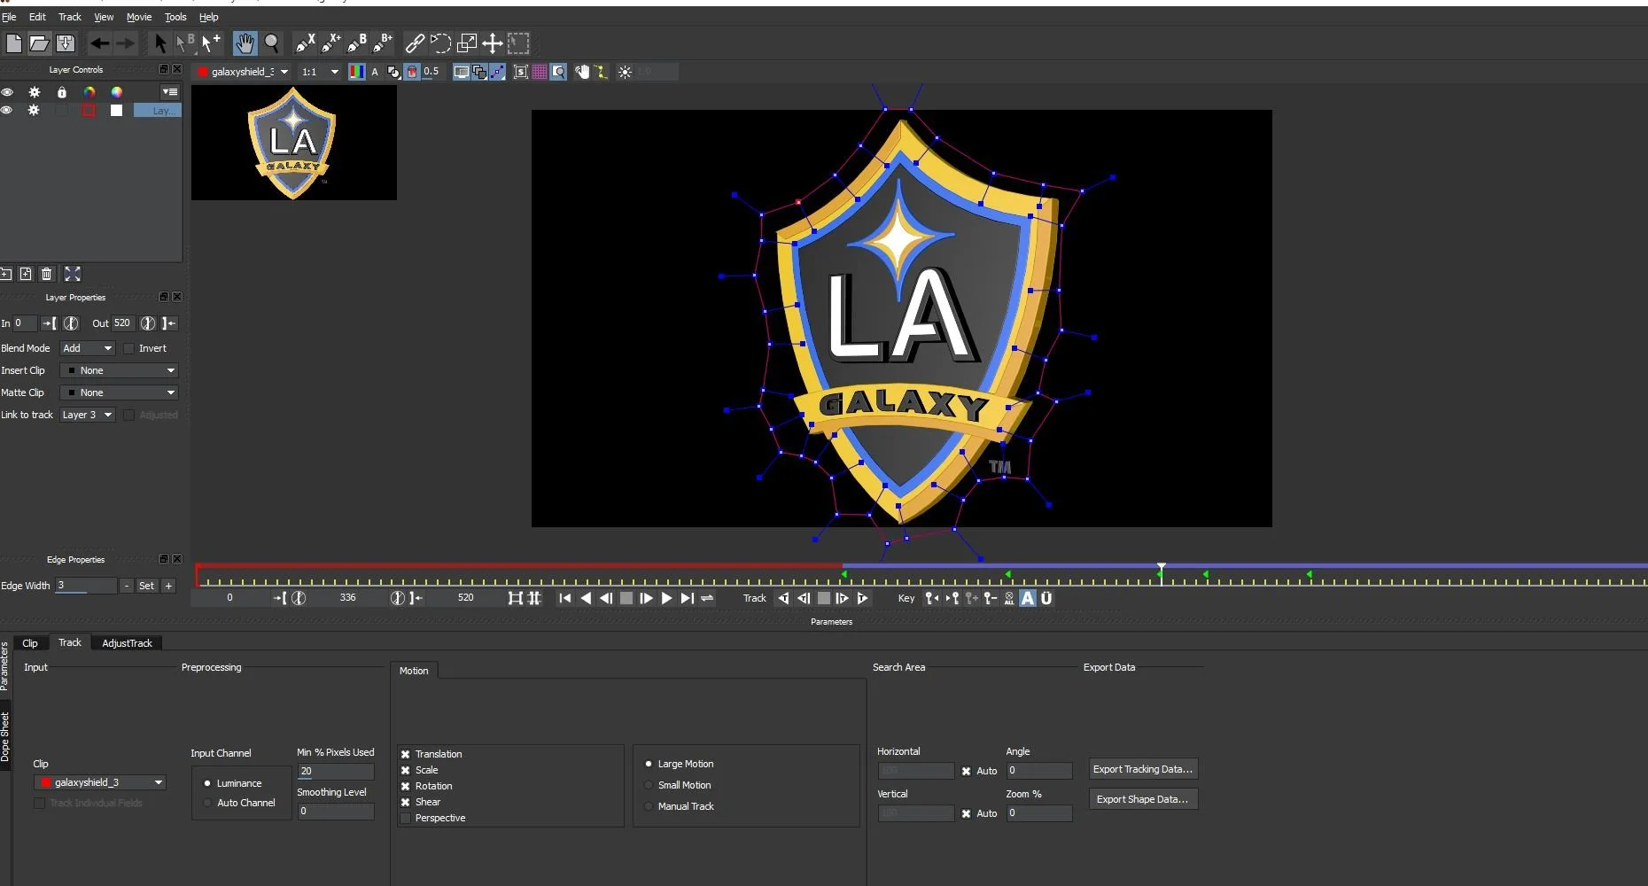Screen dimensions: 1648x886
Task: Select the Add Point arrow-plus tool
Action: (211, 43)
